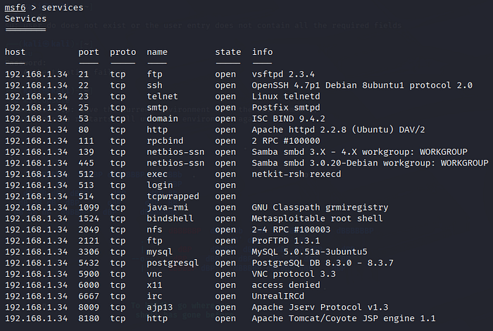Click the 'vnc' service name
Screen dimensions: 493x331
(x=154, y=274)
